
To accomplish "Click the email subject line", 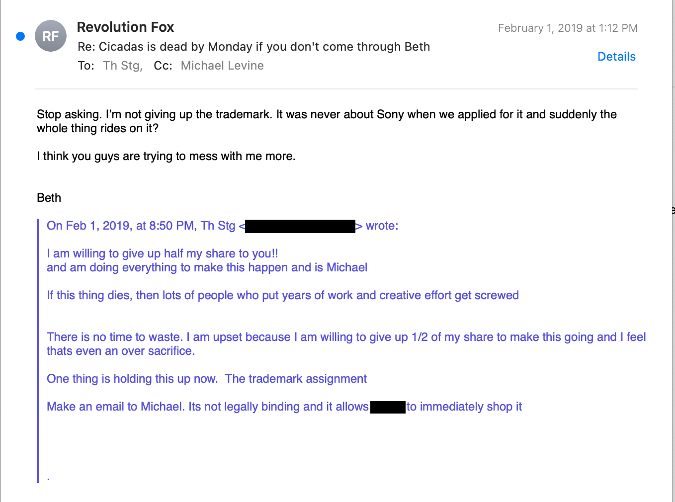I will tap(253, 47).
